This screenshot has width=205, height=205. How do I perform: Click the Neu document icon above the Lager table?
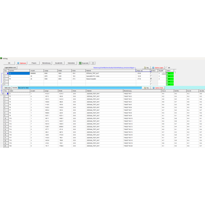pyautogui.click(x=145, y=68)
